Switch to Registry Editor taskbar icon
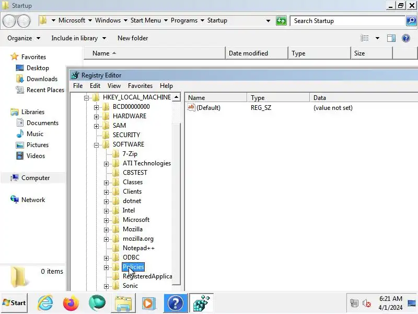This screenshot has height=314, width=418. tap(201, 303)
